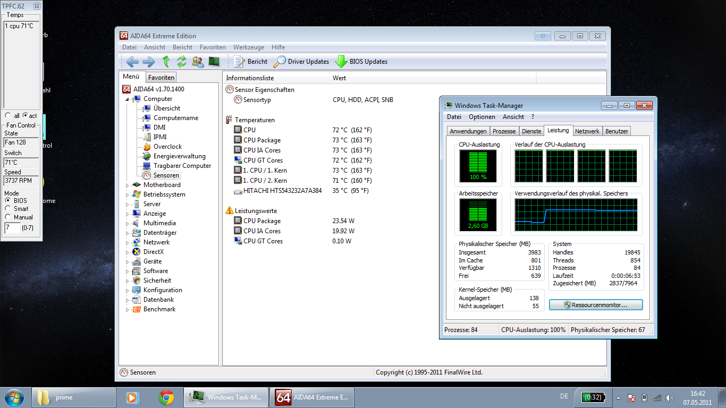Click the battery indicator (0:32) in taskbar

[x=594, y=397]
